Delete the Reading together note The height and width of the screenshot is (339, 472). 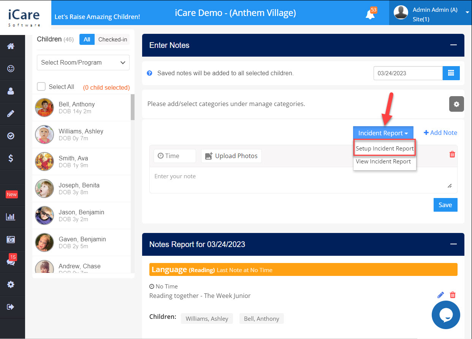tap(453, 295)
